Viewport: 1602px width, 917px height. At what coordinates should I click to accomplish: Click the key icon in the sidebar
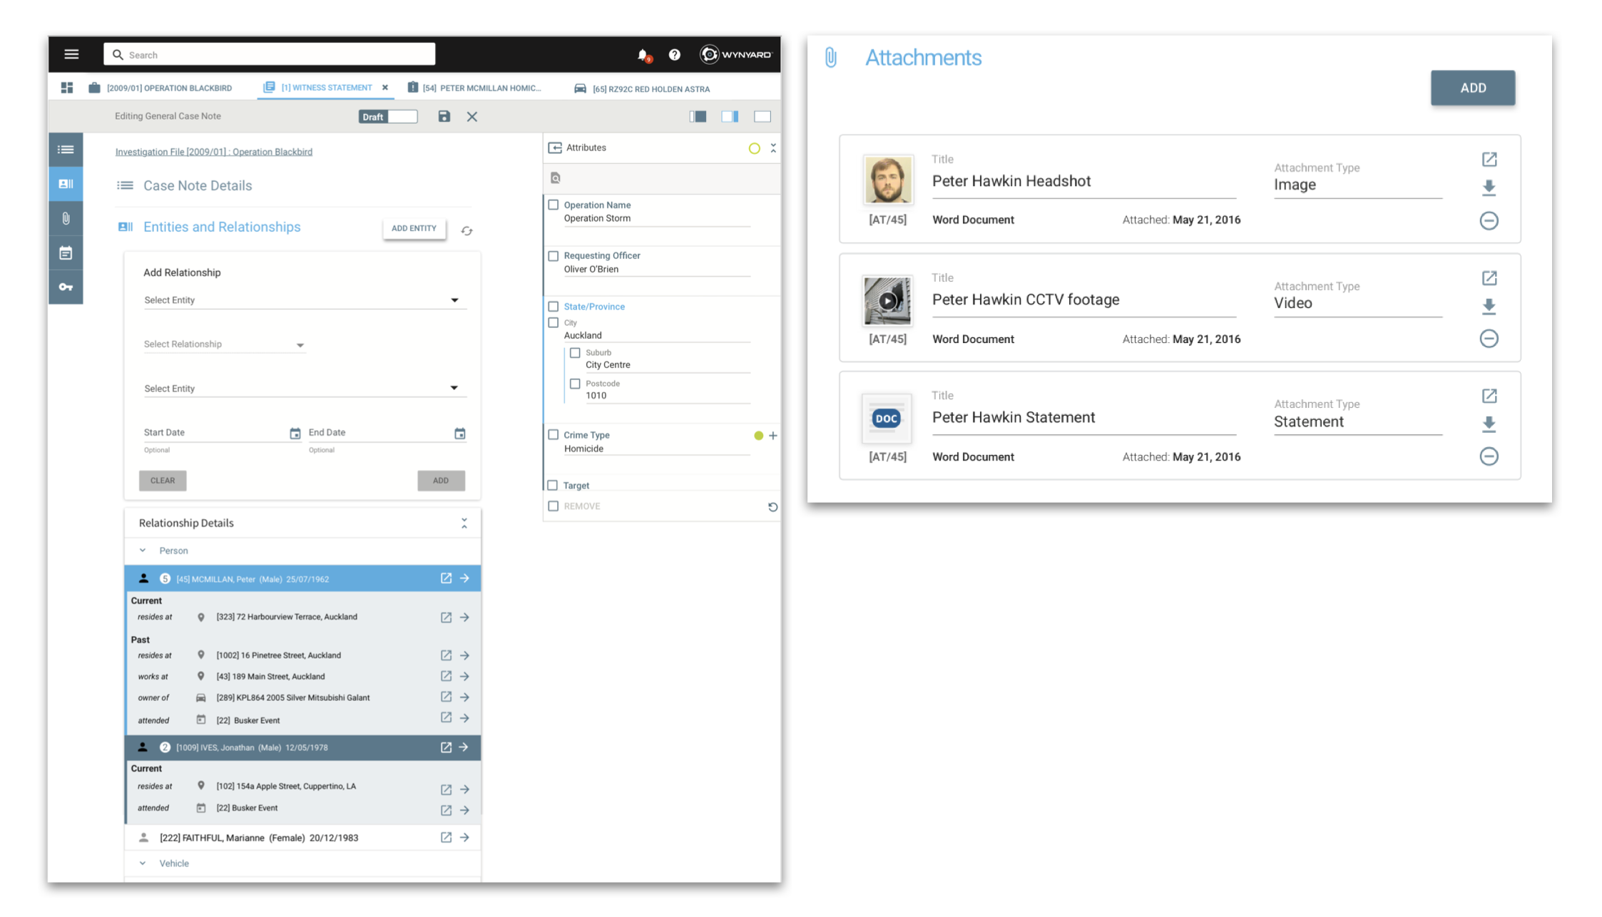(x=66, y=287)
